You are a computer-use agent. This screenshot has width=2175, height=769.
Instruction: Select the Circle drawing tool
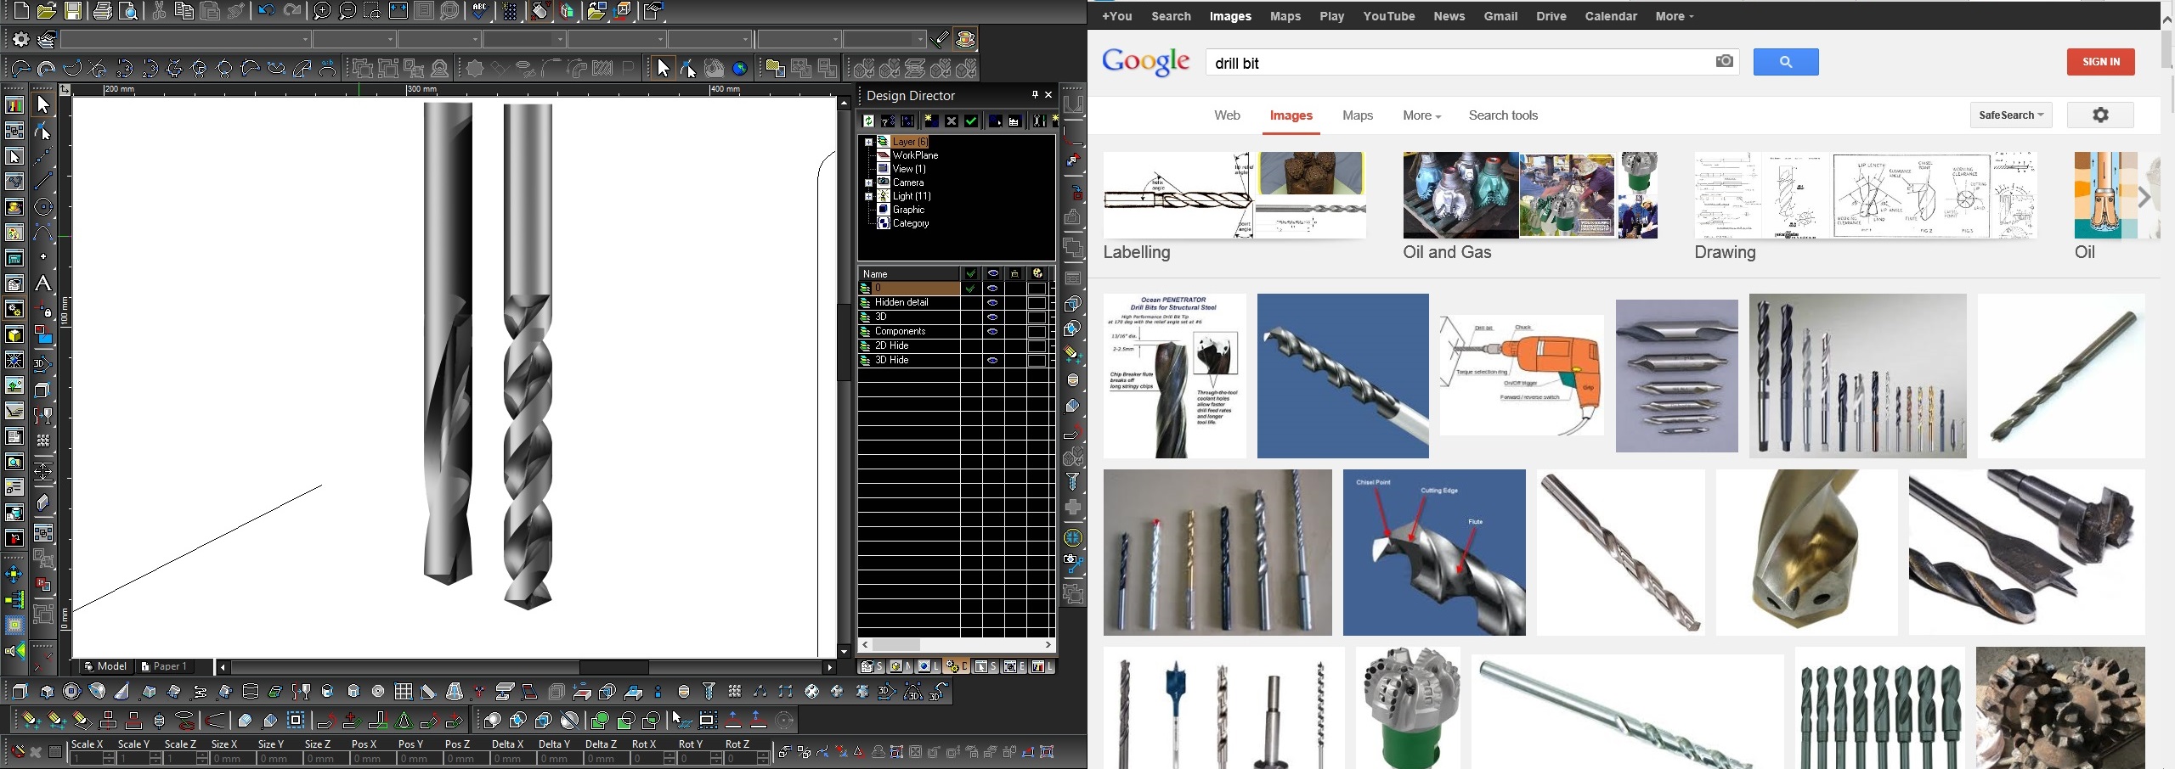[42, 206]
